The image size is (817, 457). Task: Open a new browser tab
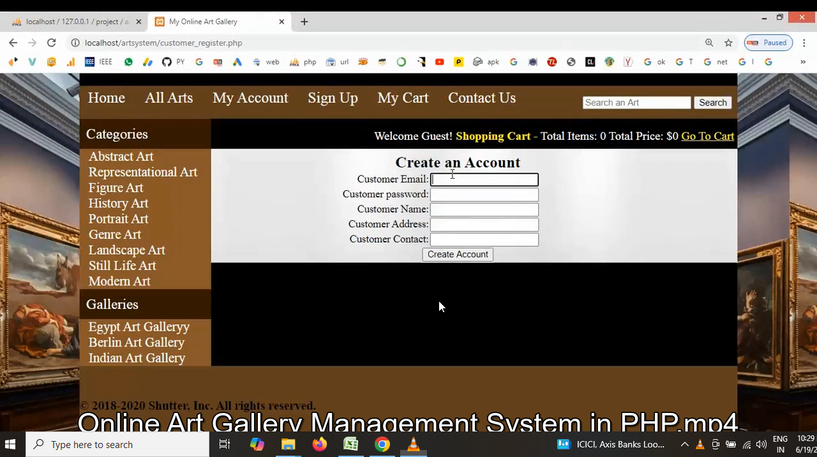[x=304, y=22]
